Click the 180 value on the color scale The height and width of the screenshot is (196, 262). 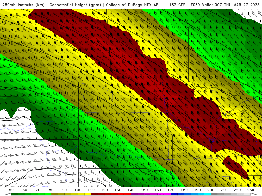tap(184, 190)
